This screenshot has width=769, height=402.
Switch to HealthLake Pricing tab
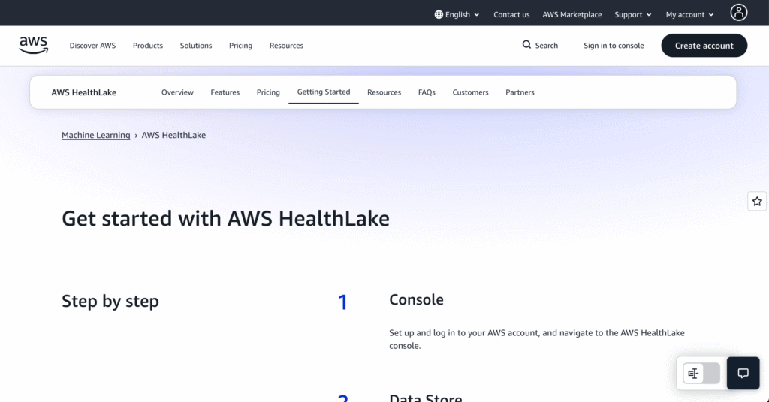point(268,92)
